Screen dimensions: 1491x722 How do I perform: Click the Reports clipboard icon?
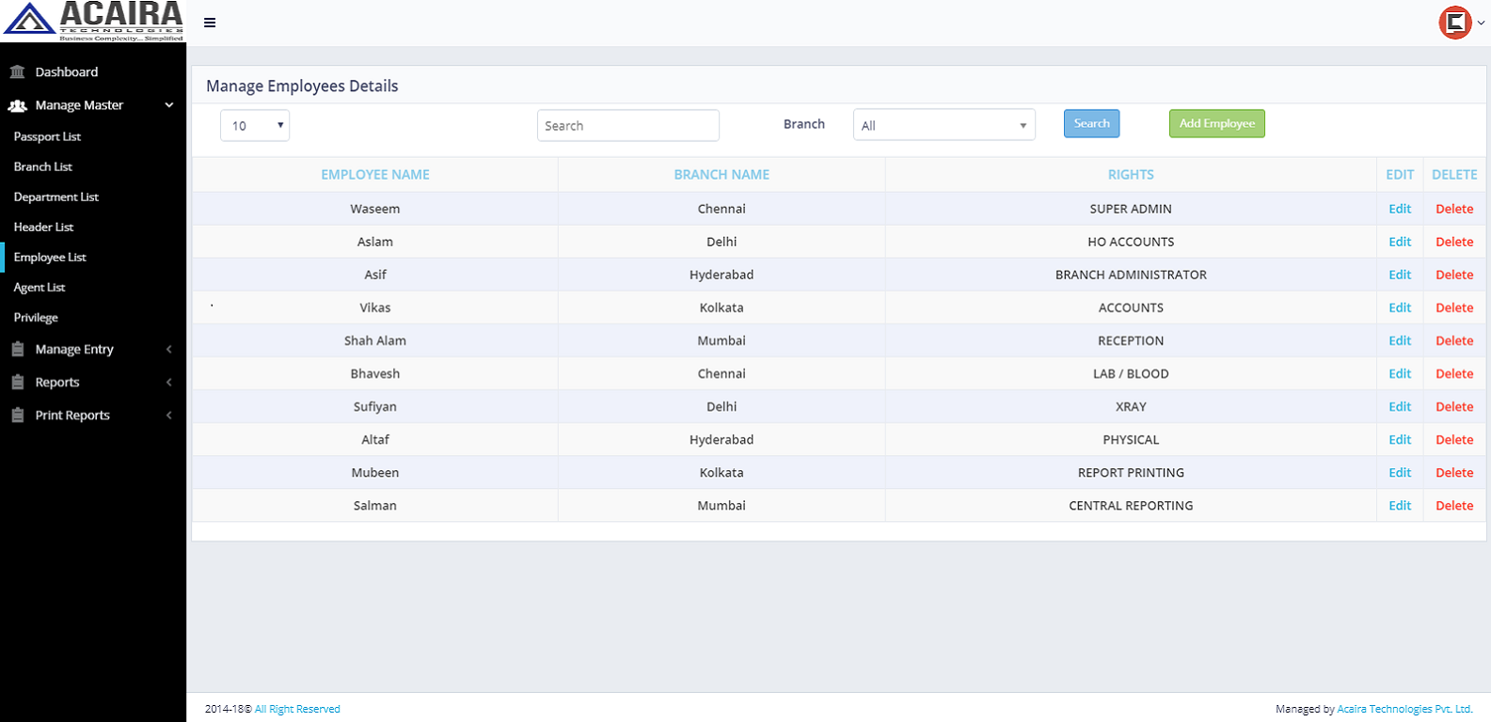pyautogui.click(x=17, y=383)
